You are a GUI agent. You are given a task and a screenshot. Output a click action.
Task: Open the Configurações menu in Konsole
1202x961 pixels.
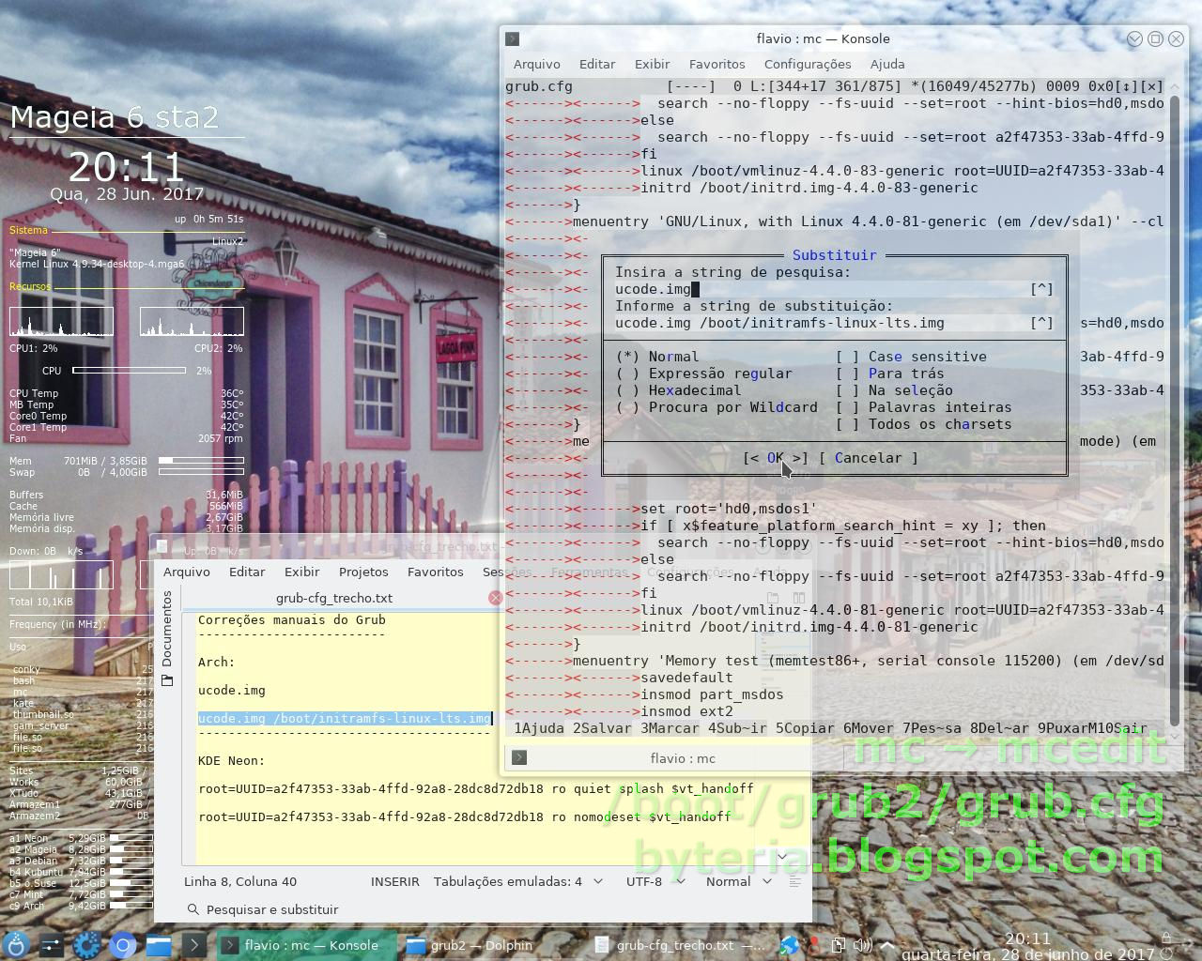click(x=806, y=64)
